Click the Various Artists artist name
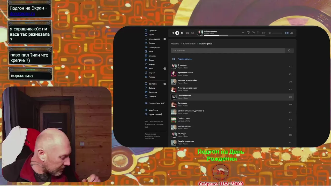Image resolution: width=331 pixels, height=186 pixels. [x=184, y=121]
